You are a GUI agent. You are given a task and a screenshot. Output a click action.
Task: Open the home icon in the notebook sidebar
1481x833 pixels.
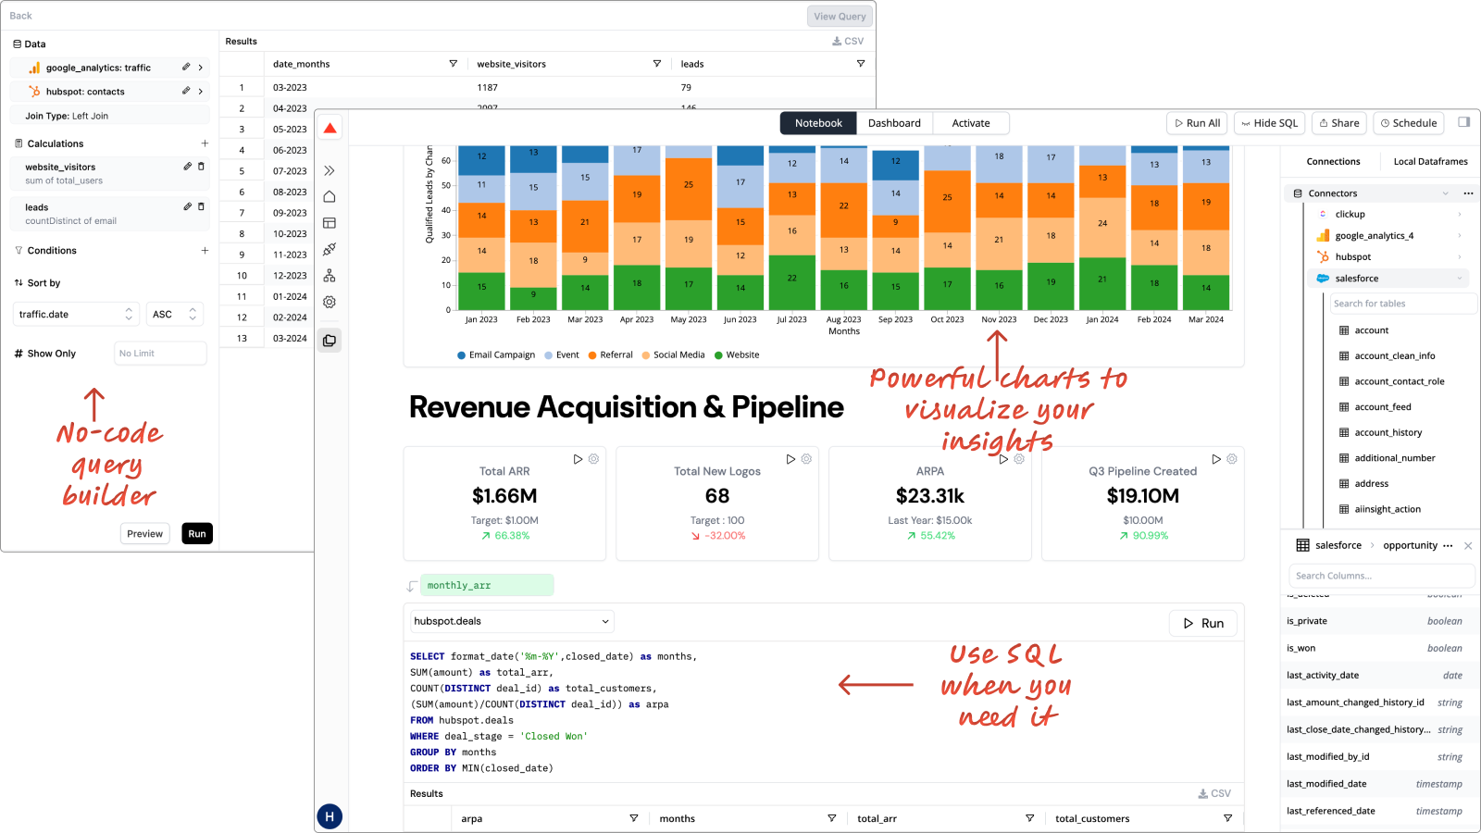[x=330, y=197]
